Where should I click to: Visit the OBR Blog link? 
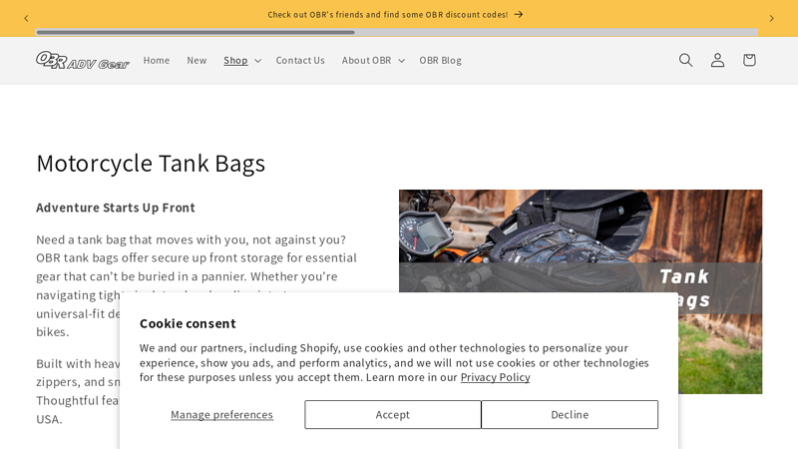tap(440, 60)
